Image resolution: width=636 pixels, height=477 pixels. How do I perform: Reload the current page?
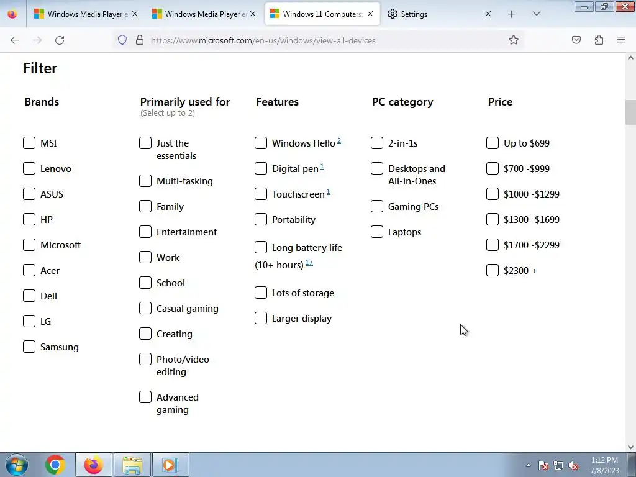(60, 40)
